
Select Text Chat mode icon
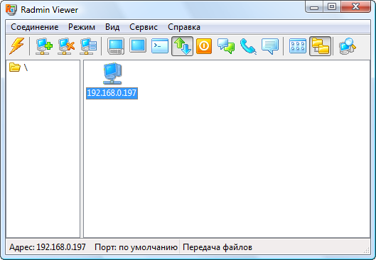[x=226, y=46]
